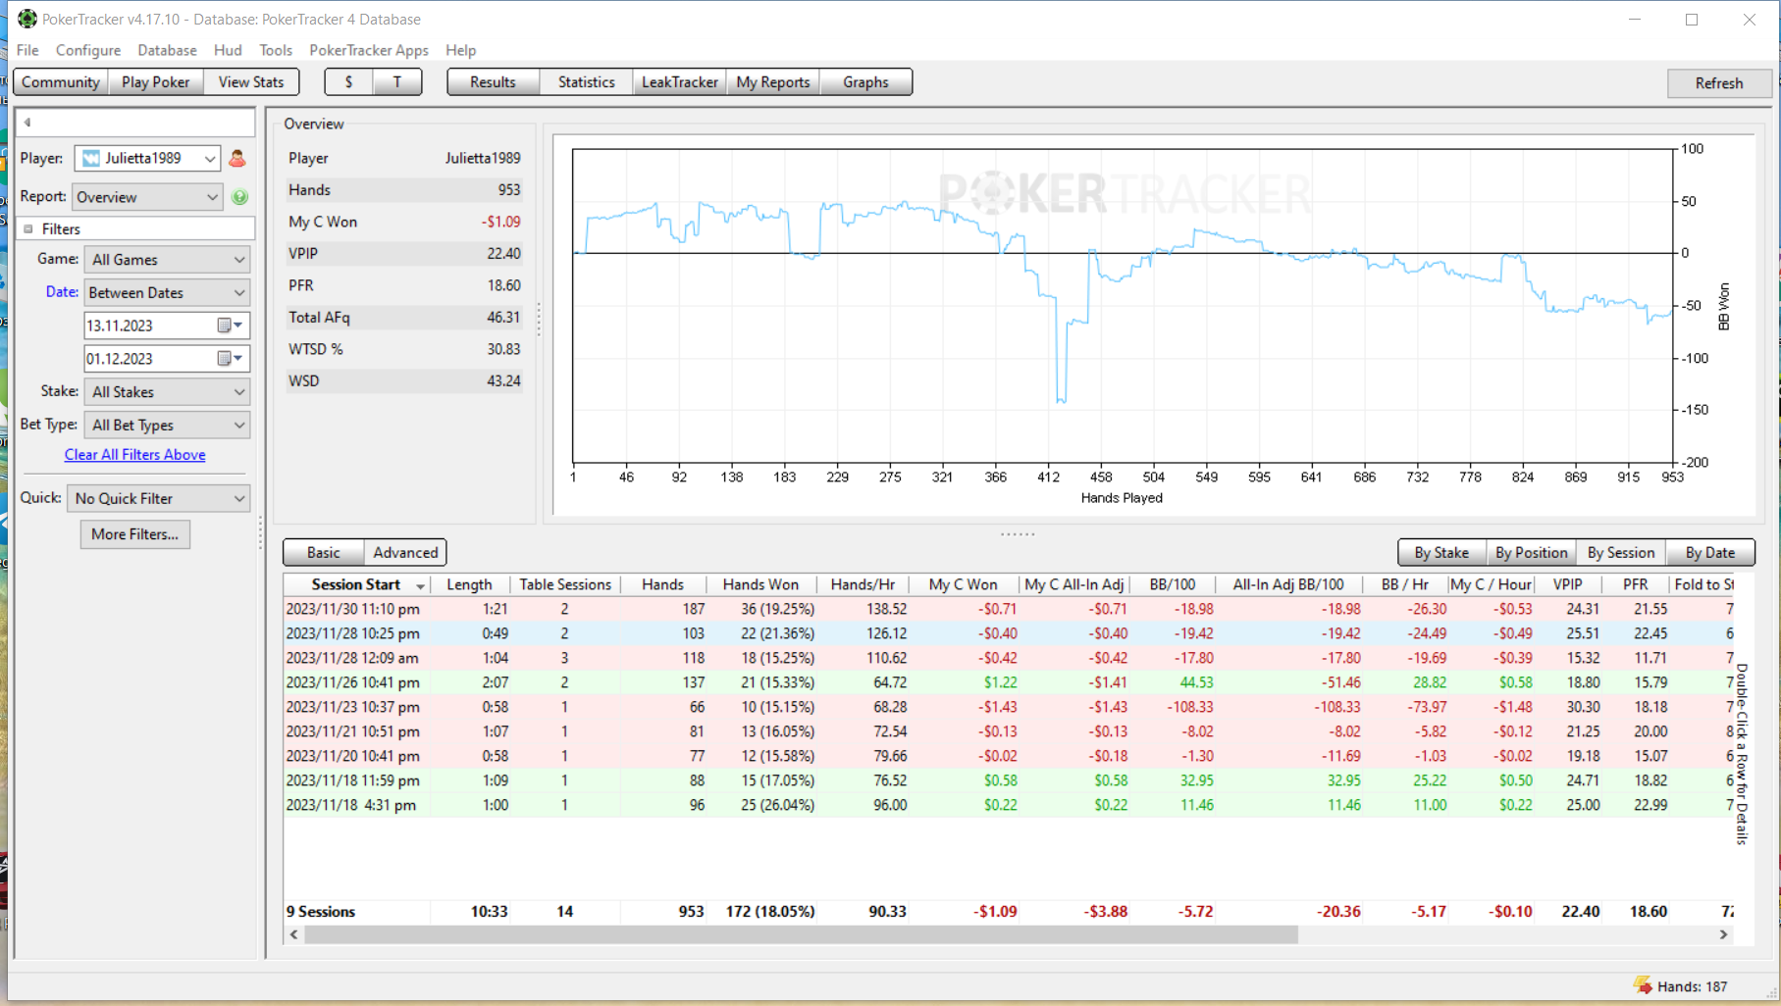
Task: Select session row 2023/11/26 10:41 pm
Action: (1009, 682)
